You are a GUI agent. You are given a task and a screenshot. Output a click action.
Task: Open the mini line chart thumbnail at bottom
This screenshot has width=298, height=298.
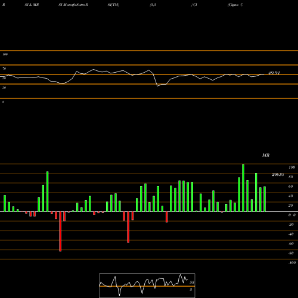(x=147, y=285)
